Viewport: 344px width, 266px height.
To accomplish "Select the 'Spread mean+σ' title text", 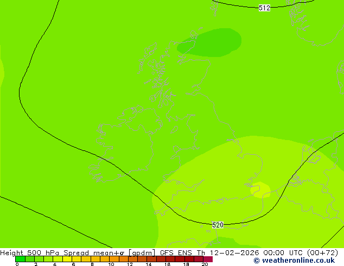I will (x=94, y=252).
